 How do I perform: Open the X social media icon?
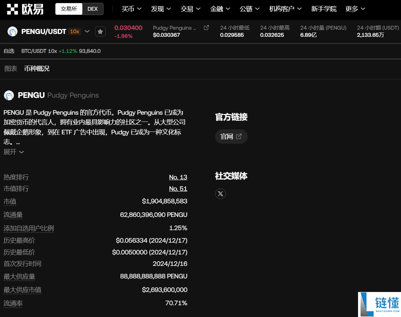click(x=221, y=194)
